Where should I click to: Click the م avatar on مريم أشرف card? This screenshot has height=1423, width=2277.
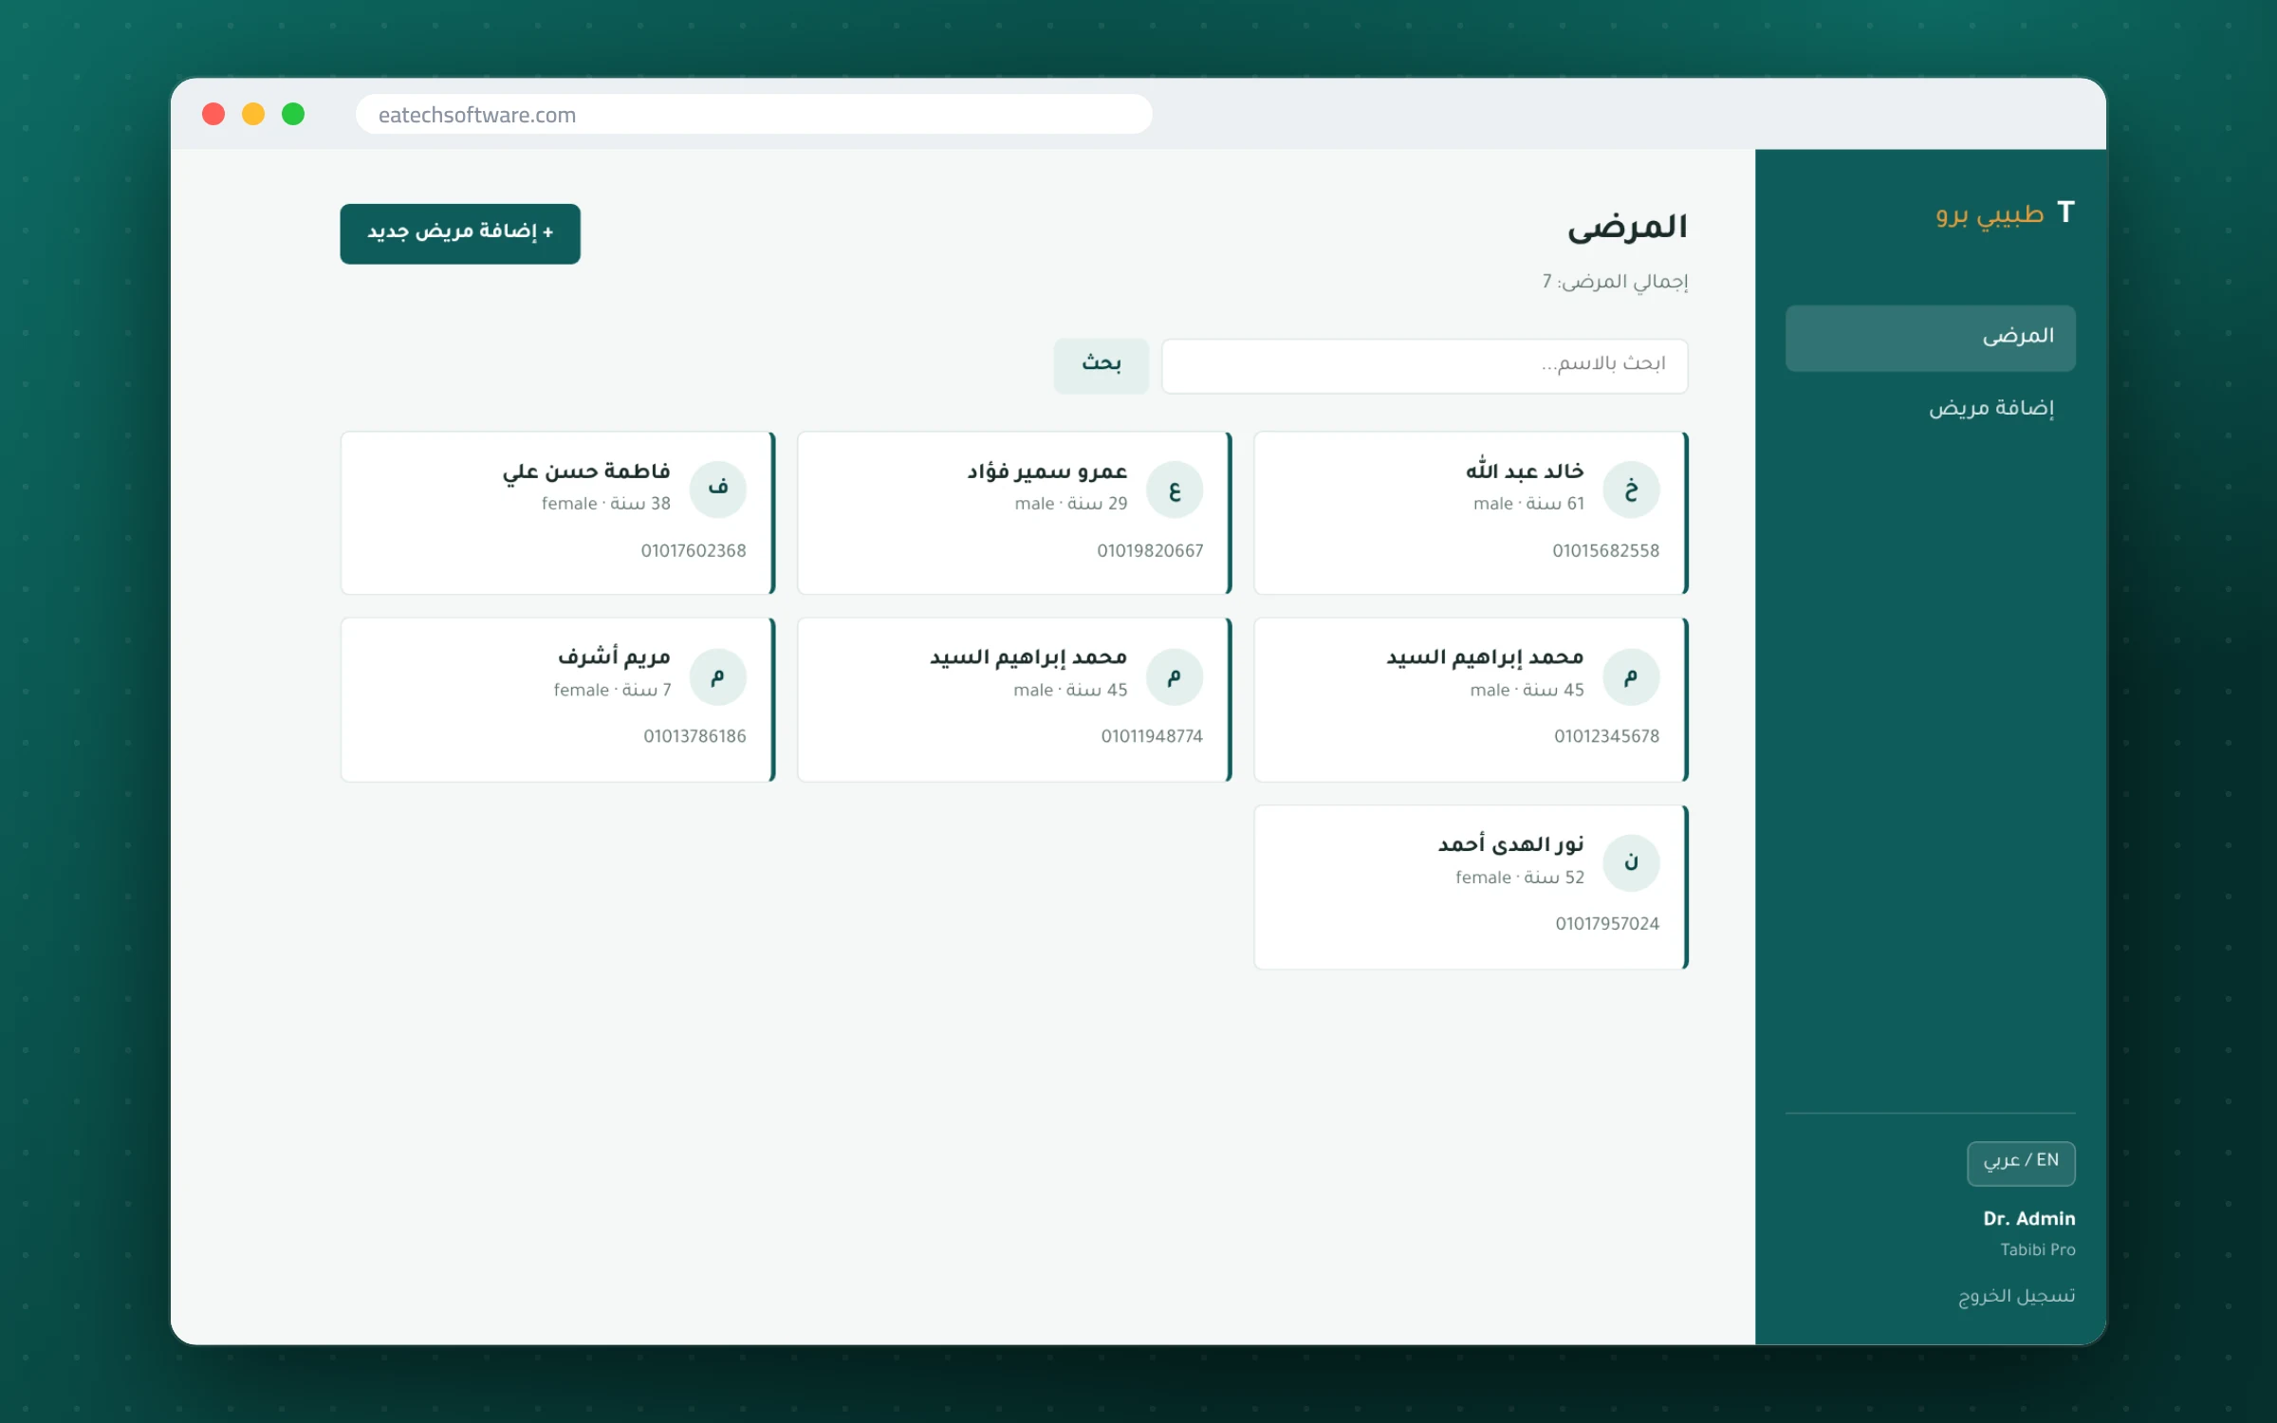click(x=718, y=676)
